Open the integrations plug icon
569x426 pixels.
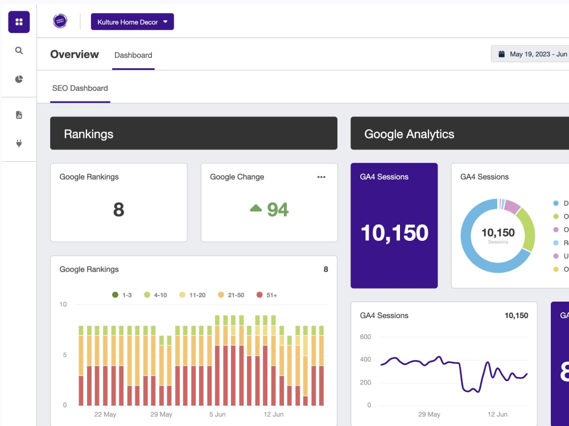pyautogui.click(x=19, y=144)
